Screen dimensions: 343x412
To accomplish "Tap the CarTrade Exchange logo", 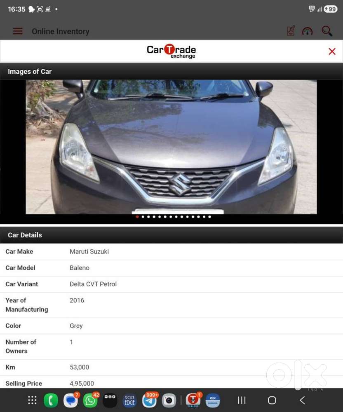I will click(x=171, y=51).
